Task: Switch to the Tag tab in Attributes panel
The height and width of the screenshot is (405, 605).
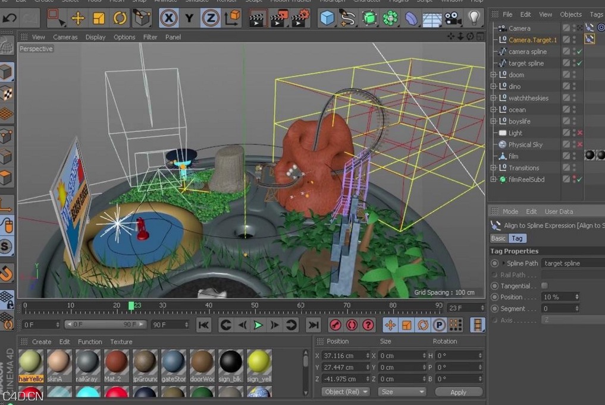Action: (x=517, y=238)
